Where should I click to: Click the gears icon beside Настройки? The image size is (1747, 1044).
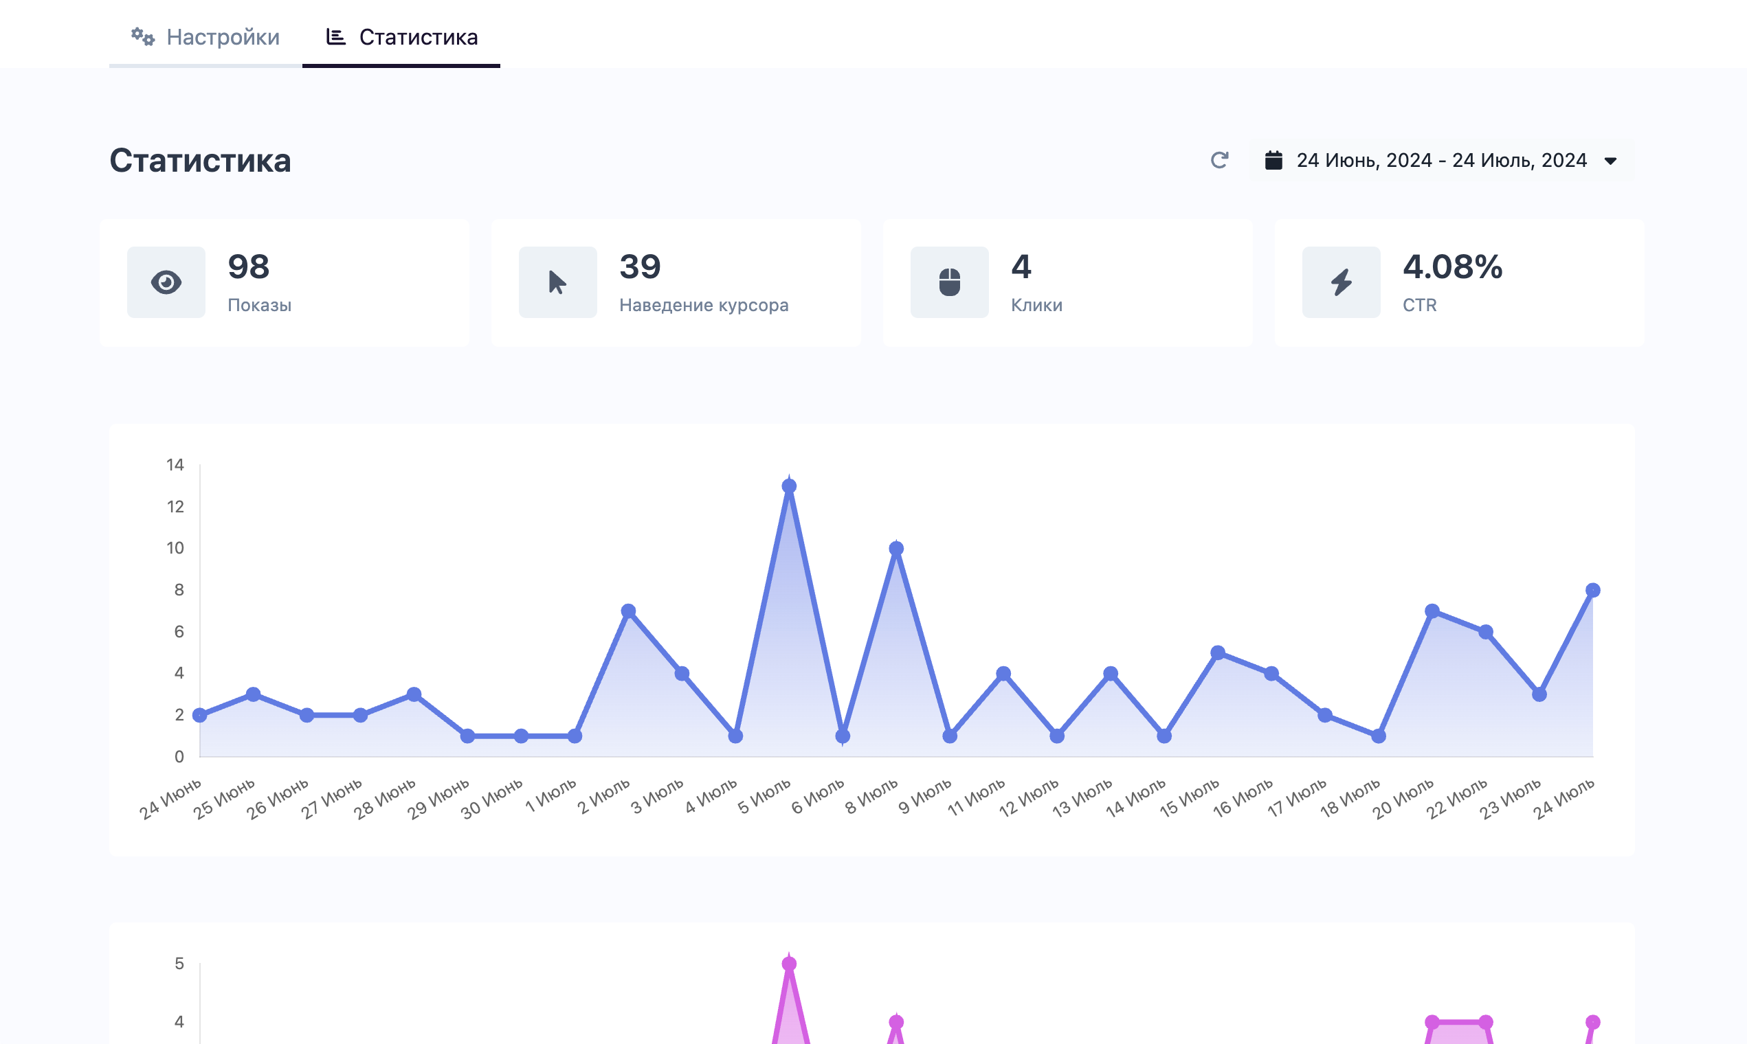[x=143, y=36]
